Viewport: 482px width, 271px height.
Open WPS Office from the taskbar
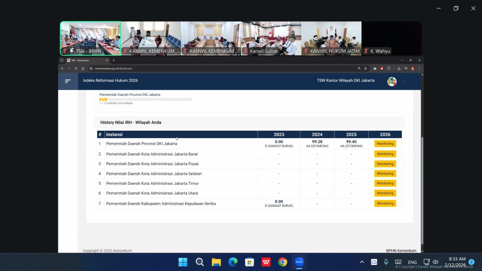(266, 262)
